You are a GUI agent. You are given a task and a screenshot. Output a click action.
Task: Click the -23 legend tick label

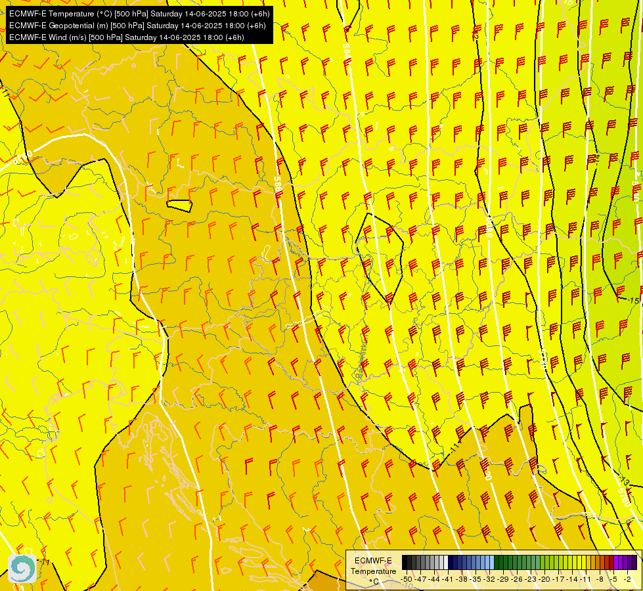coord(531,579)
